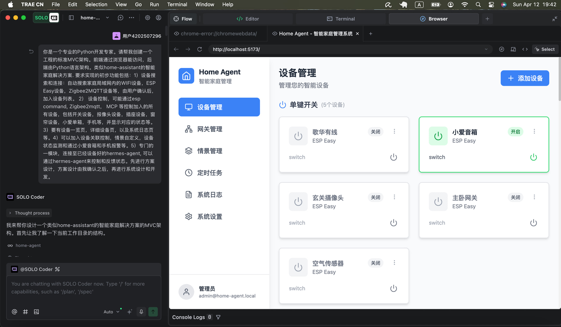Image resolution: width=561 pixels, height=327 pixels.
Task: Go back in the embedded browser
Action: 176,49
